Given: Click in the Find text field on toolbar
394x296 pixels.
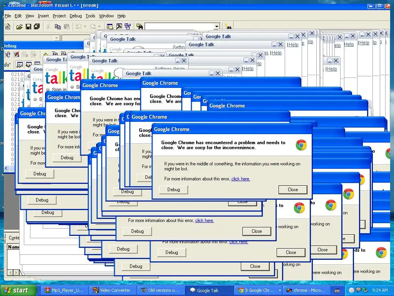Looking at the screenshot, I should pyautogui.click(x=179, y=27).
